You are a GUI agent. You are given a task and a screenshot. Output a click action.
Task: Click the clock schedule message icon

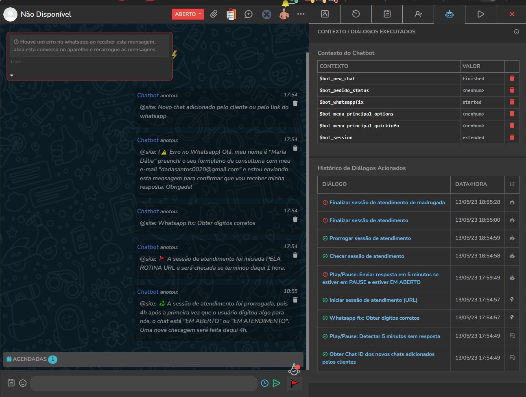(265, 383)
